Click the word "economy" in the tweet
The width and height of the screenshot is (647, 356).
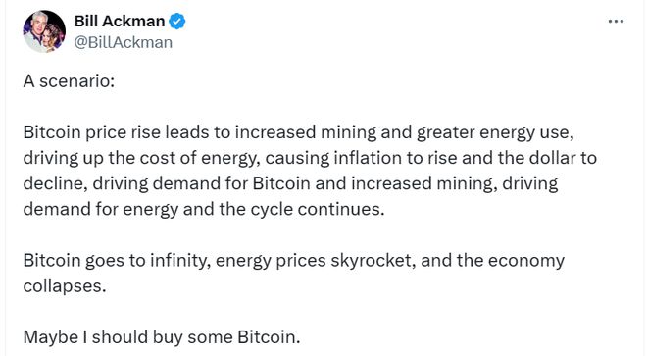pos(526,261)
